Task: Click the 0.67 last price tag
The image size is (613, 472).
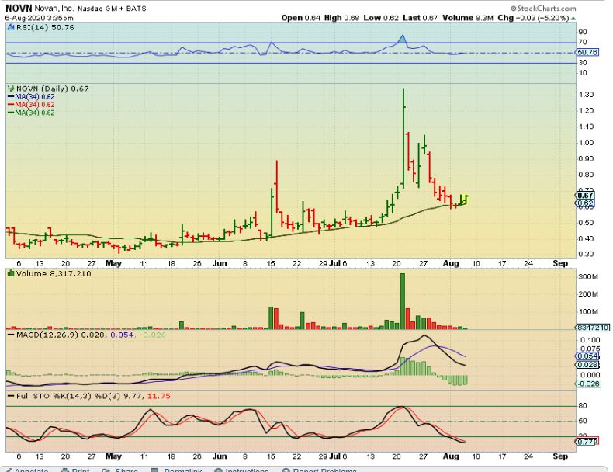Action: (x=585, y=195)
